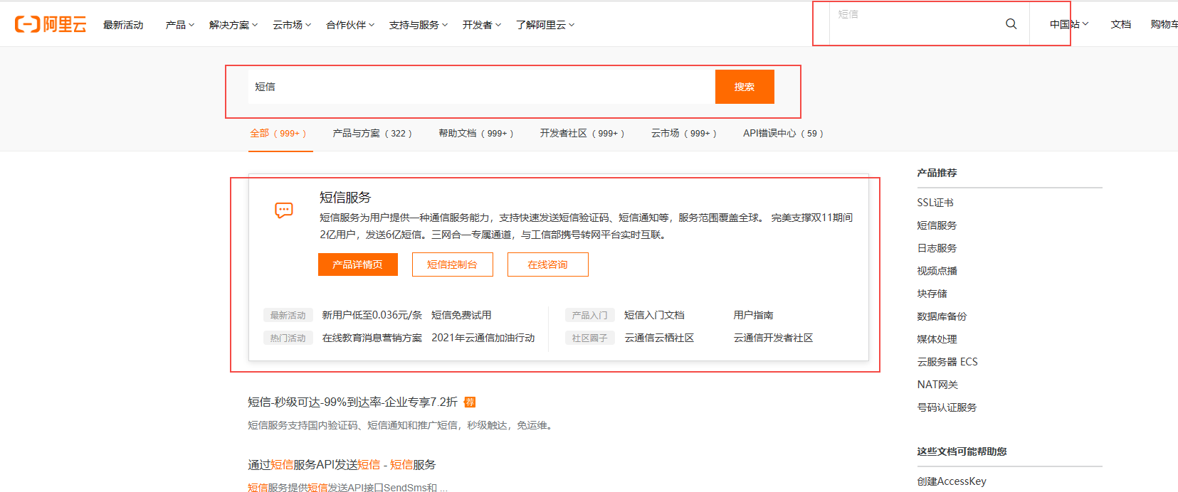This screenshot has width=1178, height=492.
Task: Expand the 产品 dropdown menu
Action: tap(179, 25)
